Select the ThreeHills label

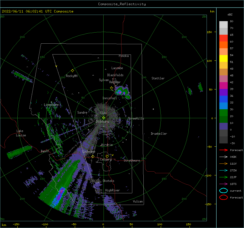(x=136, y=118)
